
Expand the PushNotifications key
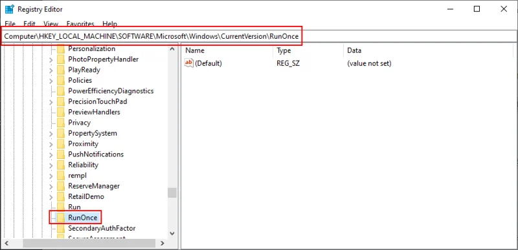coord(51,154)
